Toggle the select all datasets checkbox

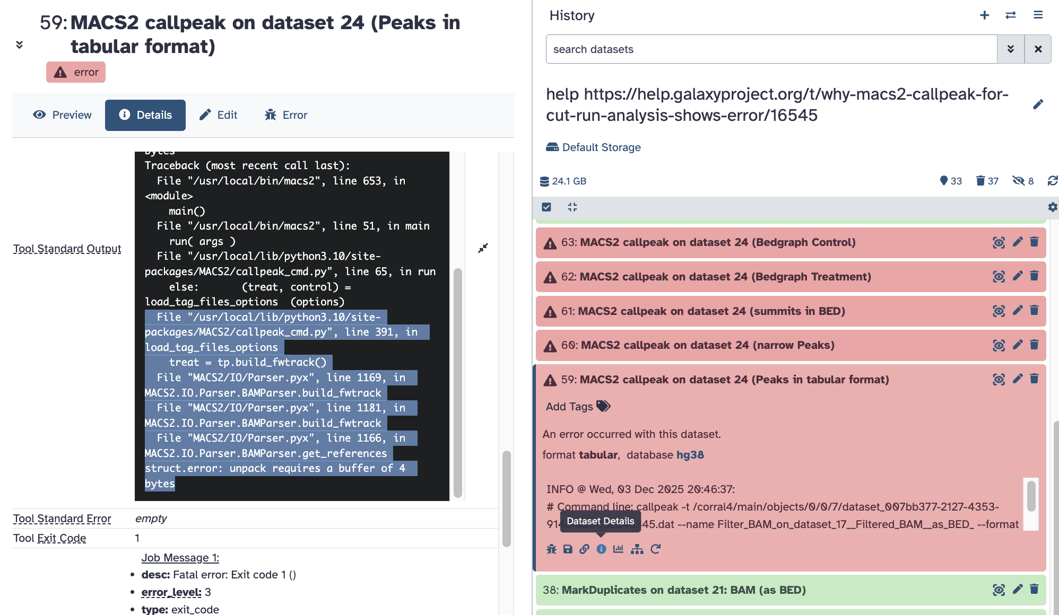coord(546,207)
